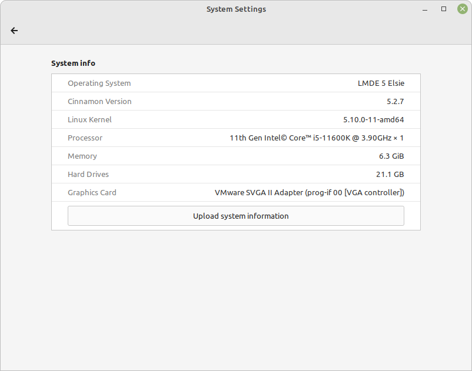
Task: Minimize the System Settings window
Action: (426, 9)
